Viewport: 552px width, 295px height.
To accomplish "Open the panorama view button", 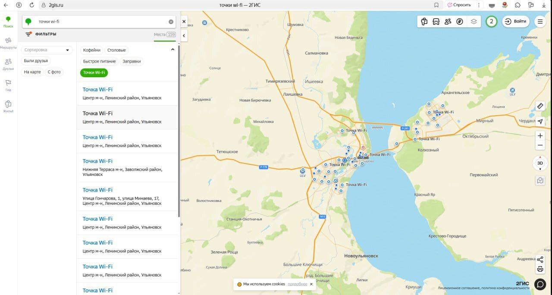I will click(x=540, y=180).
